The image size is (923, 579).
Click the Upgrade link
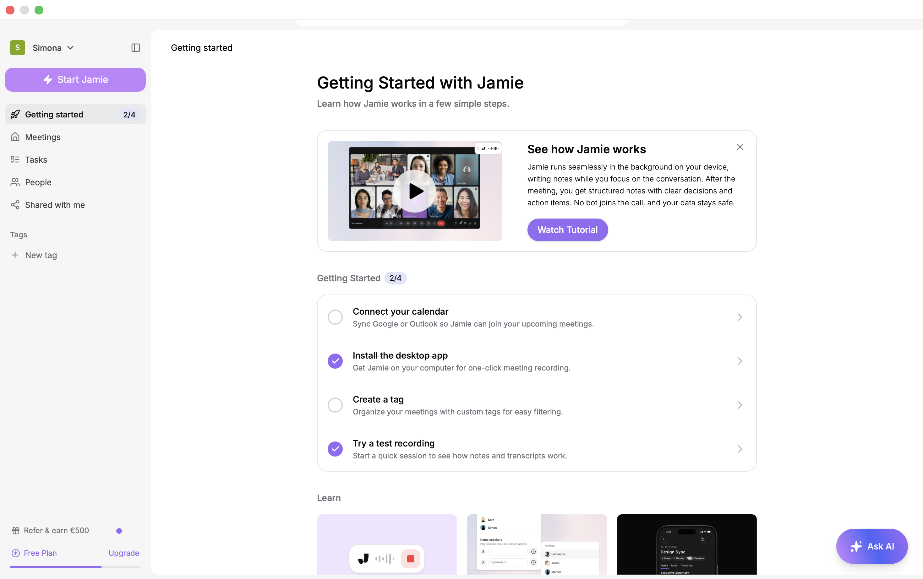tap(123, 553)
